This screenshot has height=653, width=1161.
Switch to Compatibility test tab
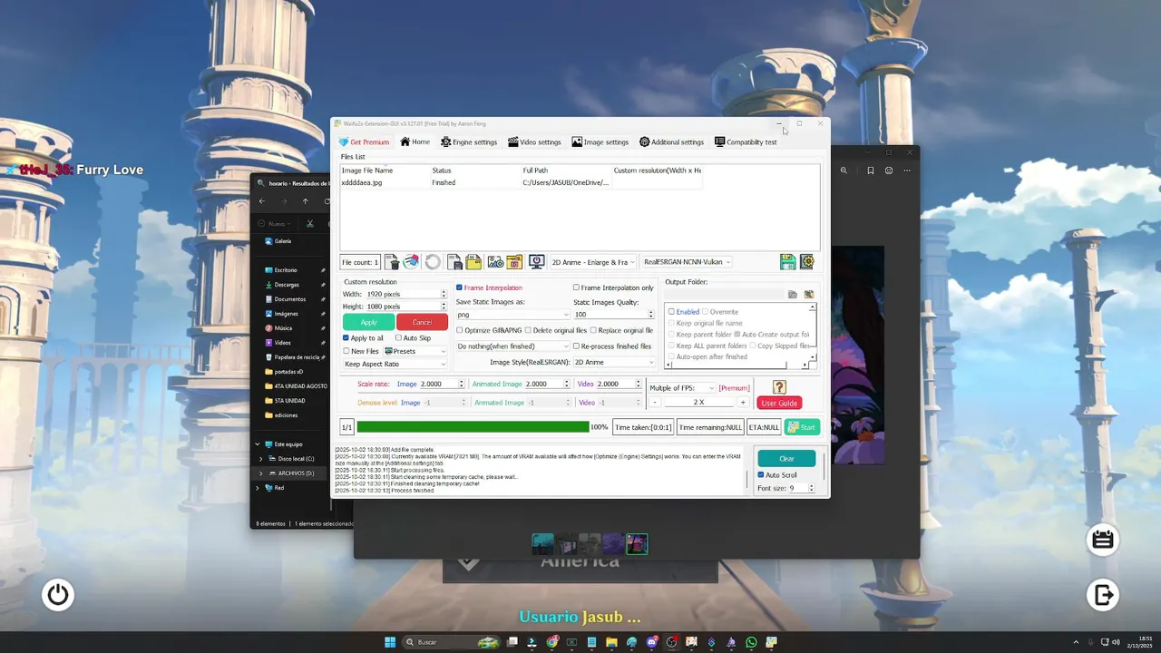coord(746,142)
